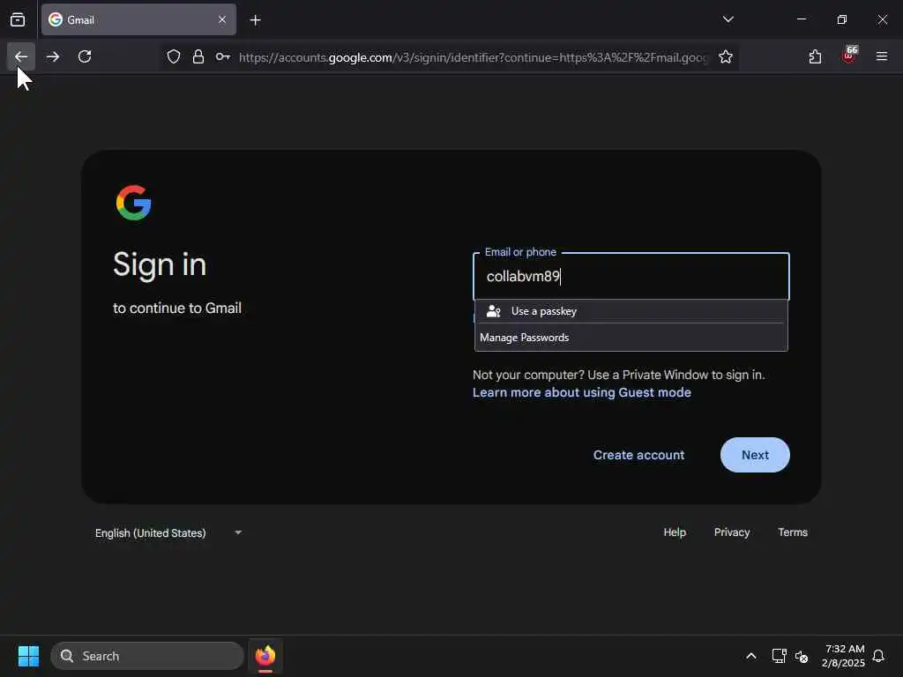903x677 pixels.
Task: Click the saved logins key icon
Action: [x=223, y=56]
